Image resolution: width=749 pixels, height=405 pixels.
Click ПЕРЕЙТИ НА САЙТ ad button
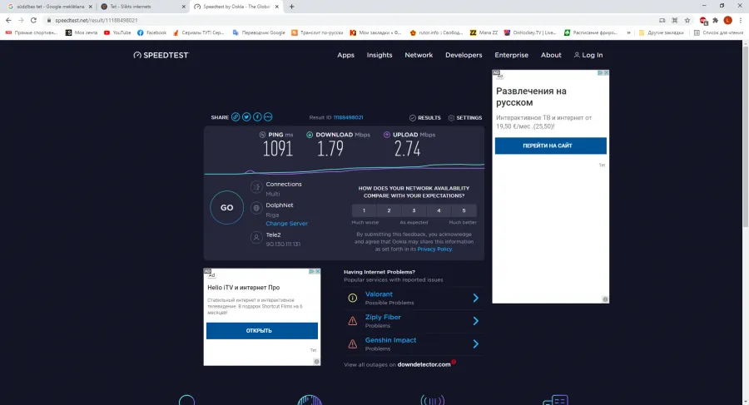point(551,146)
